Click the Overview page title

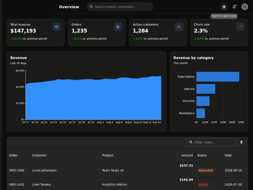click(x=69, y=7)
